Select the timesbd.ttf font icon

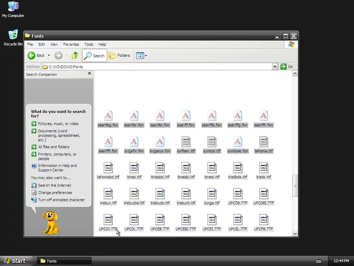[160, 168]
